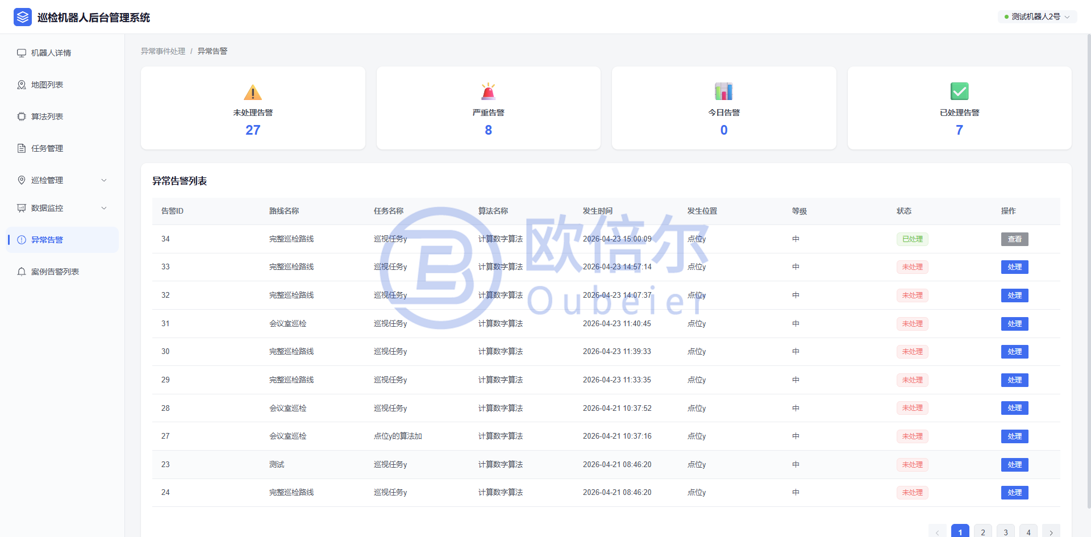Open the 测试机器人2号 robot selector dropdown
The image size is (1091, 537).
click(x=1037, y=17)
